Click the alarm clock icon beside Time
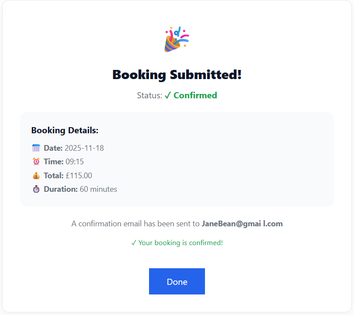Image resolution: width=354 pixels, height=315 pixels. point(36,162)
